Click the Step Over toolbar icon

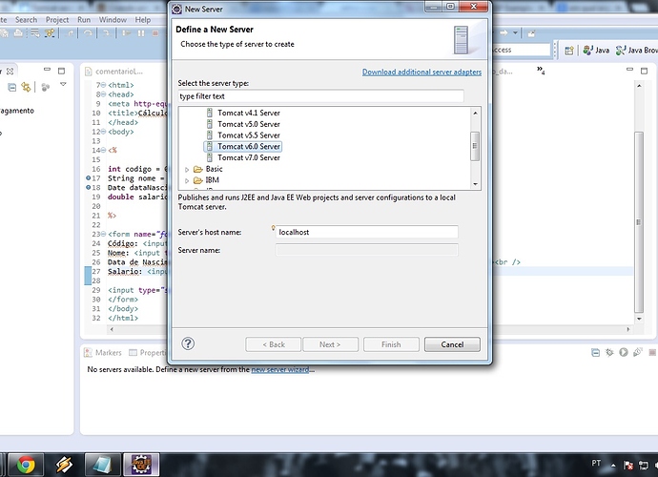[x=88, y=33]
